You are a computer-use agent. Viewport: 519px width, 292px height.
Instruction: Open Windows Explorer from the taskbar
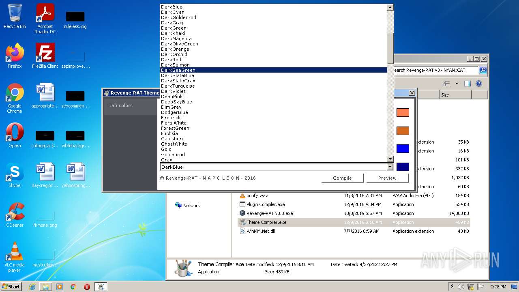46,287
